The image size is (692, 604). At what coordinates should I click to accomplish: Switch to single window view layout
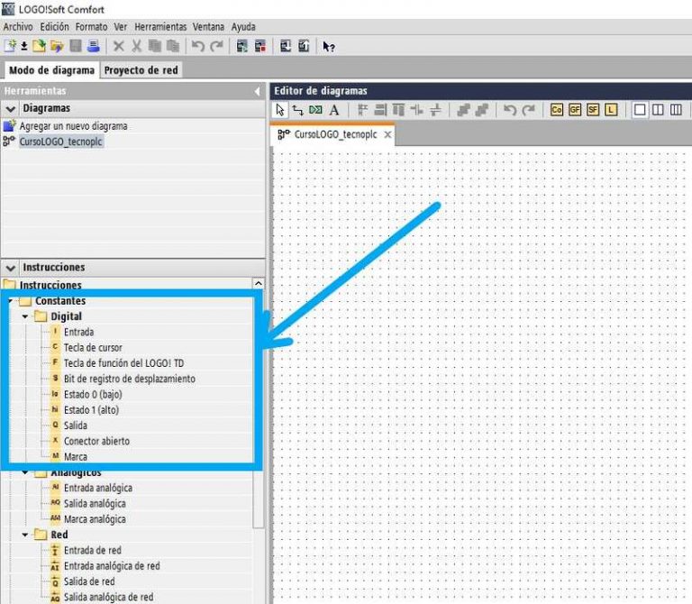640,110
